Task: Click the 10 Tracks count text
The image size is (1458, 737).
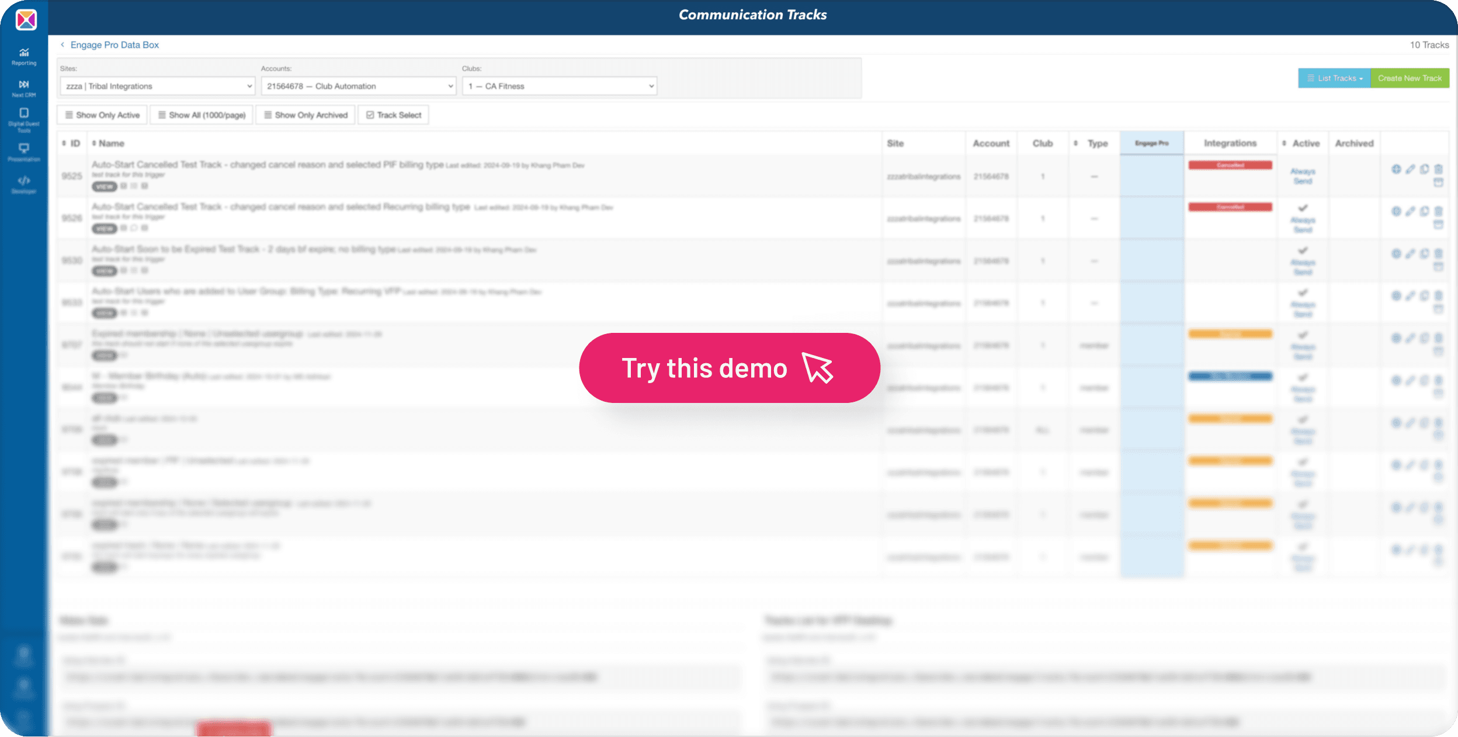Action: [1429, 45]
